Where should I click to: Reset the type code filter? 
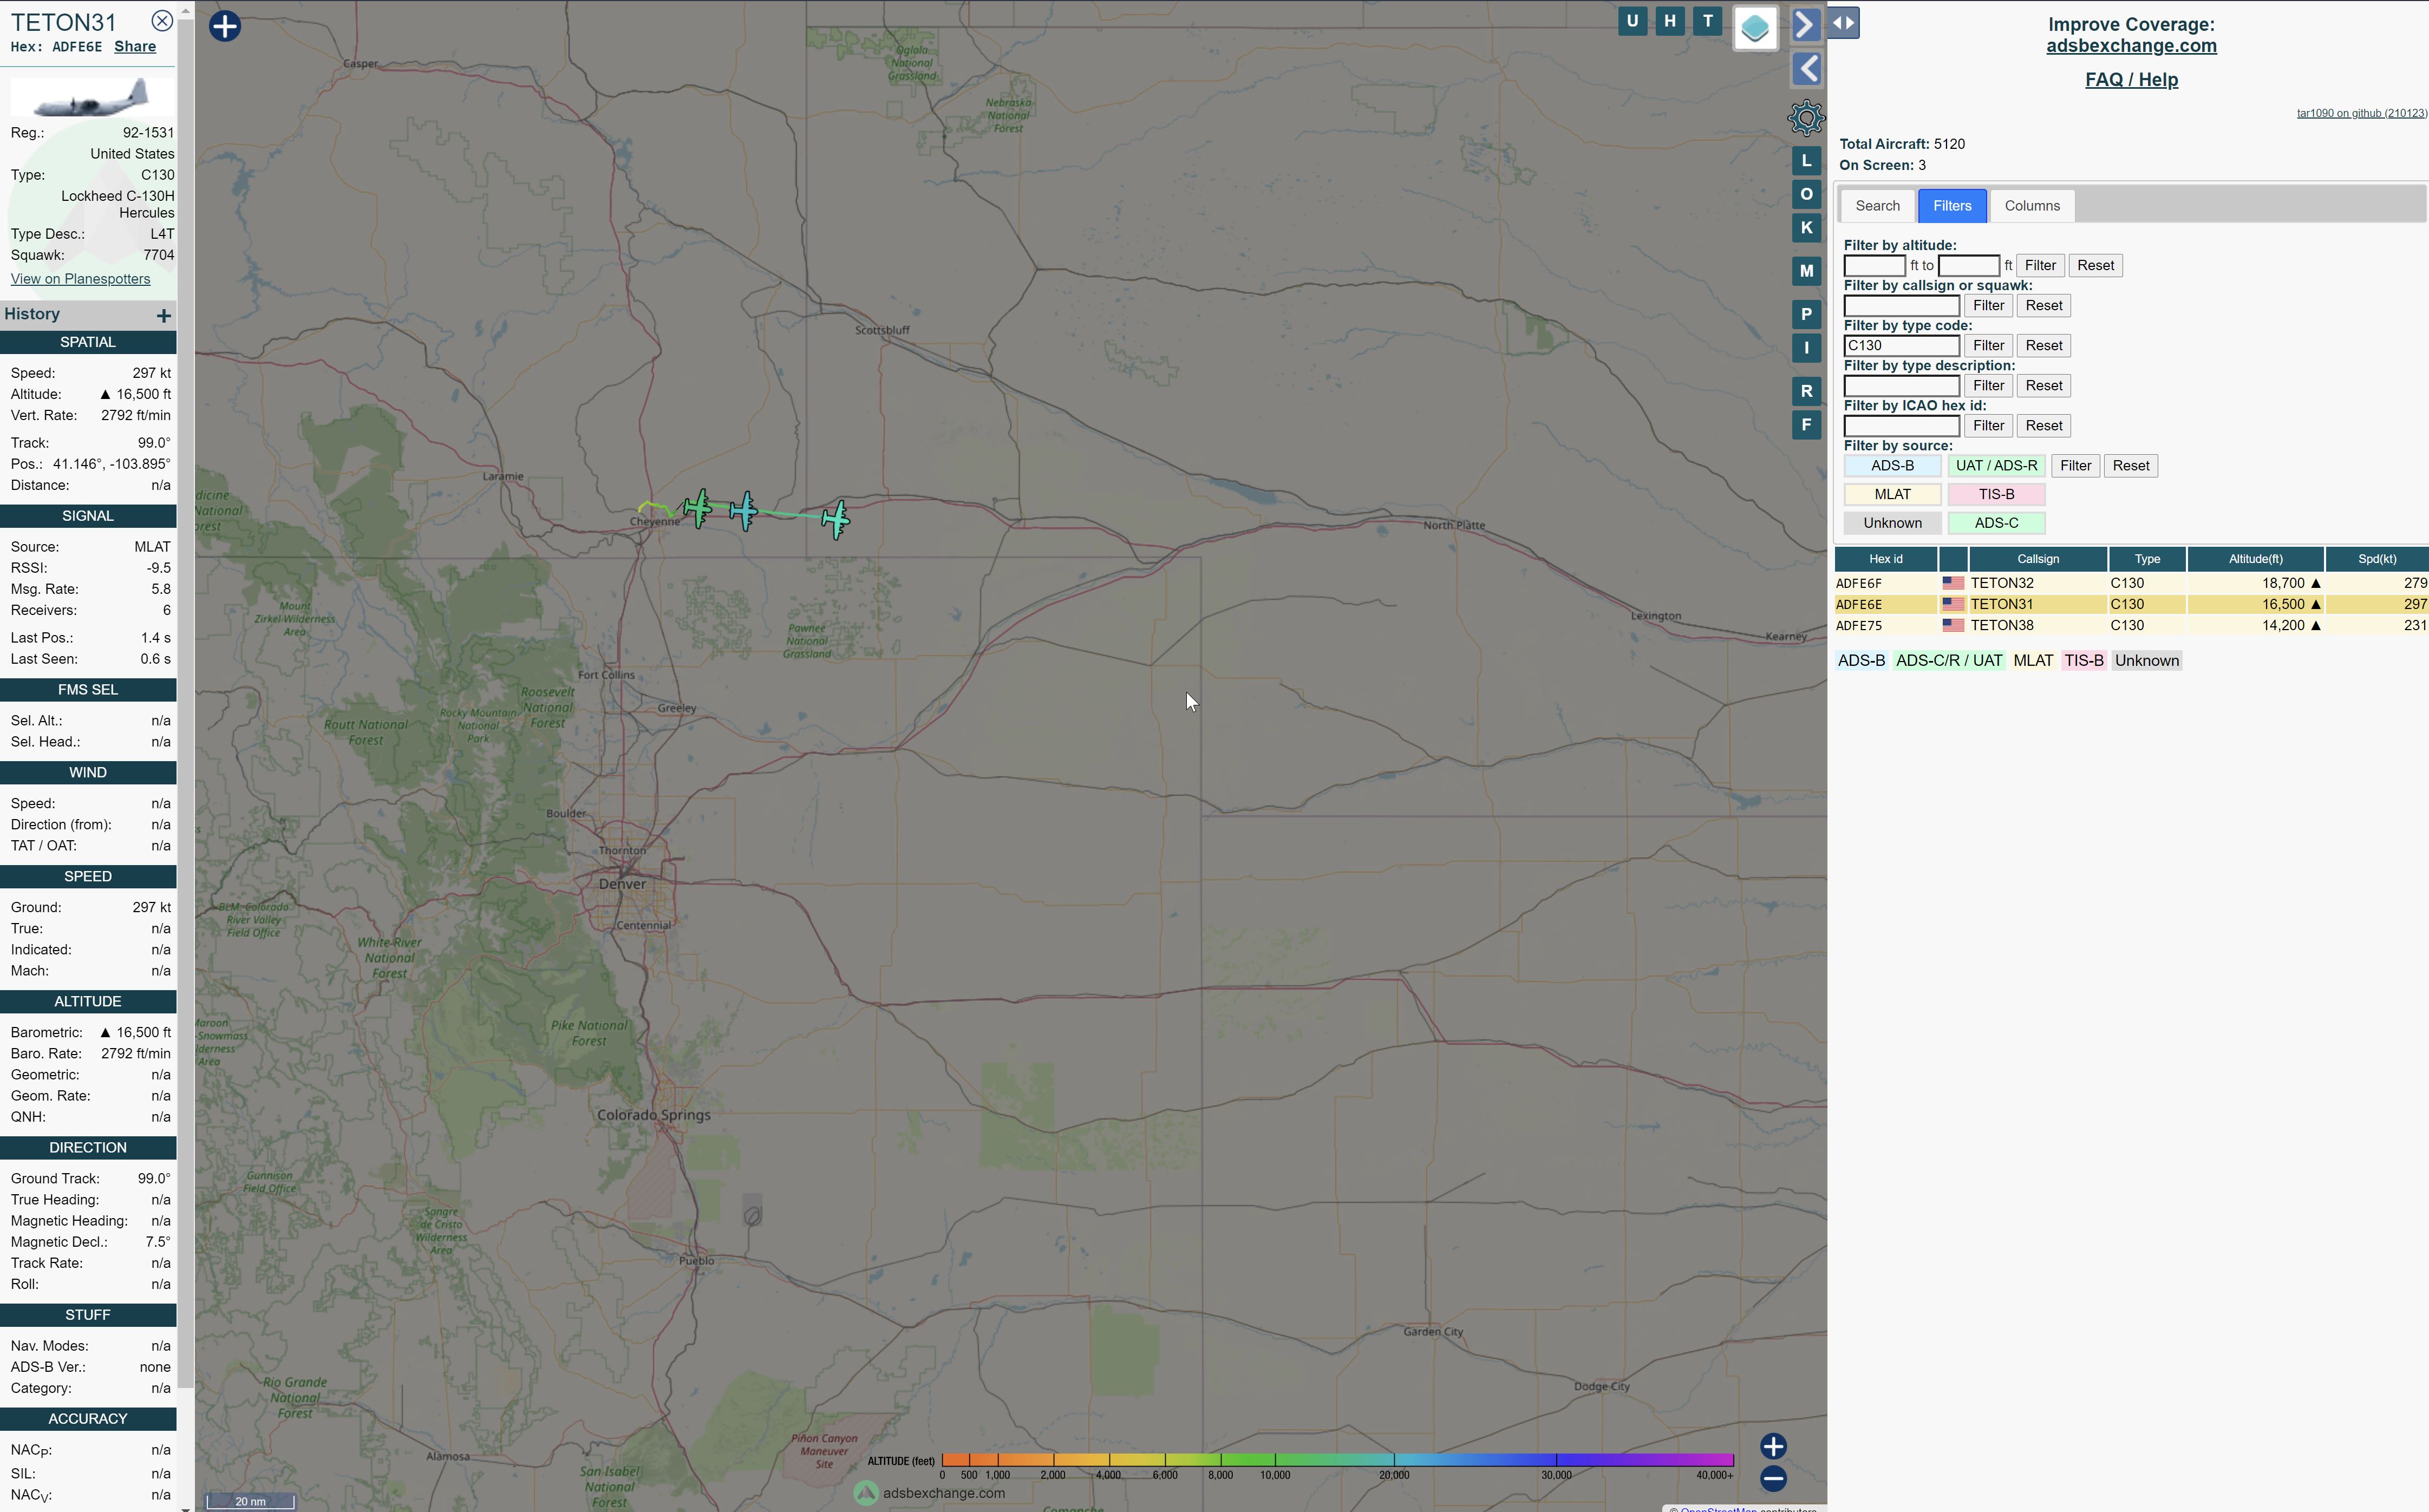click(2043, 346)
